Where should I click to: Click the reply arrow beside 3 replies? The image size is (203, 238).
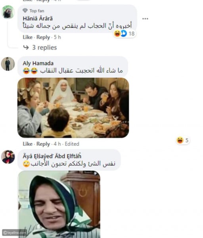point(26,48)
